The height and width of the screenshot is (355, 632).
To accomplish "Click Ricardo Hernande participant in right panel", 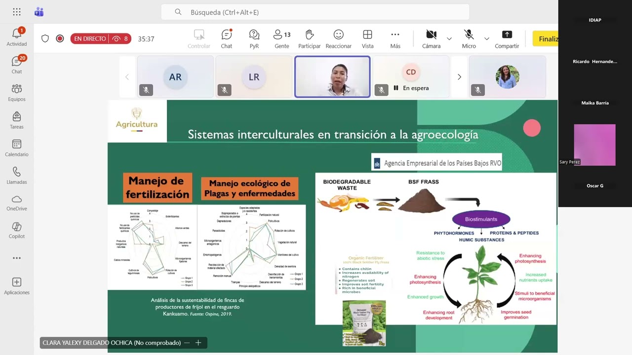I will point(595,62).
